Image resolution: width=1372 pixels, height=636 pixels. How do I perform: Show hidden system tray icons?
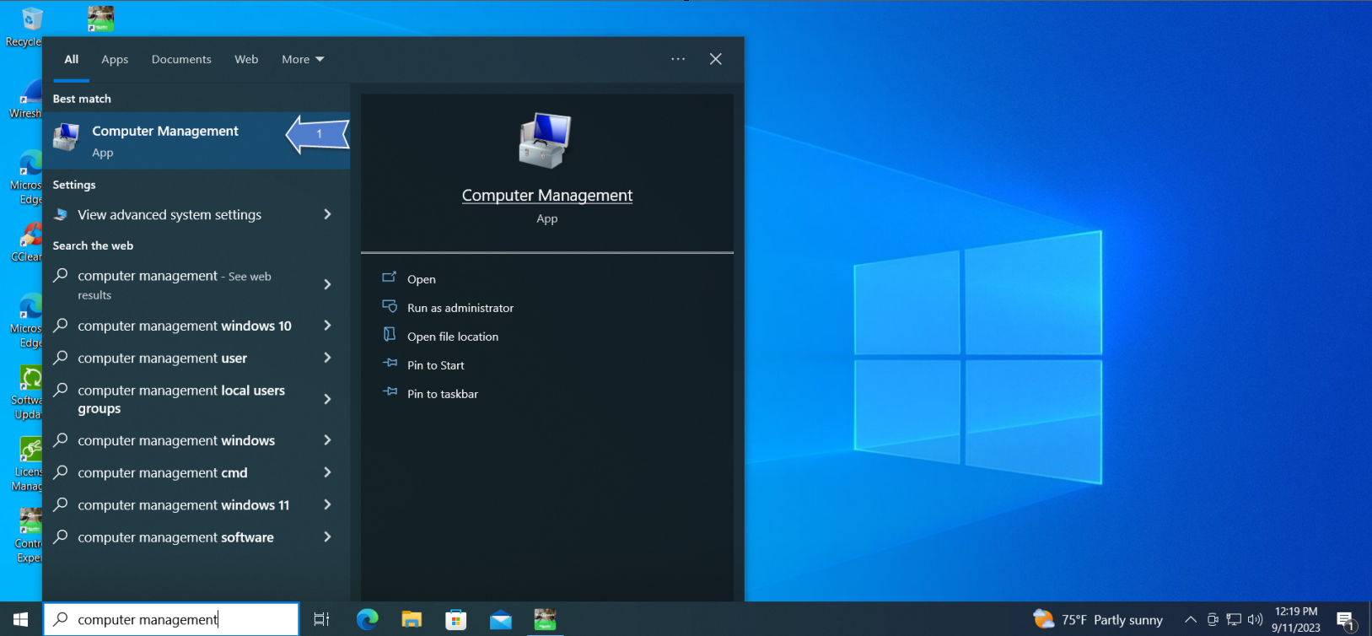[1191, 620]
